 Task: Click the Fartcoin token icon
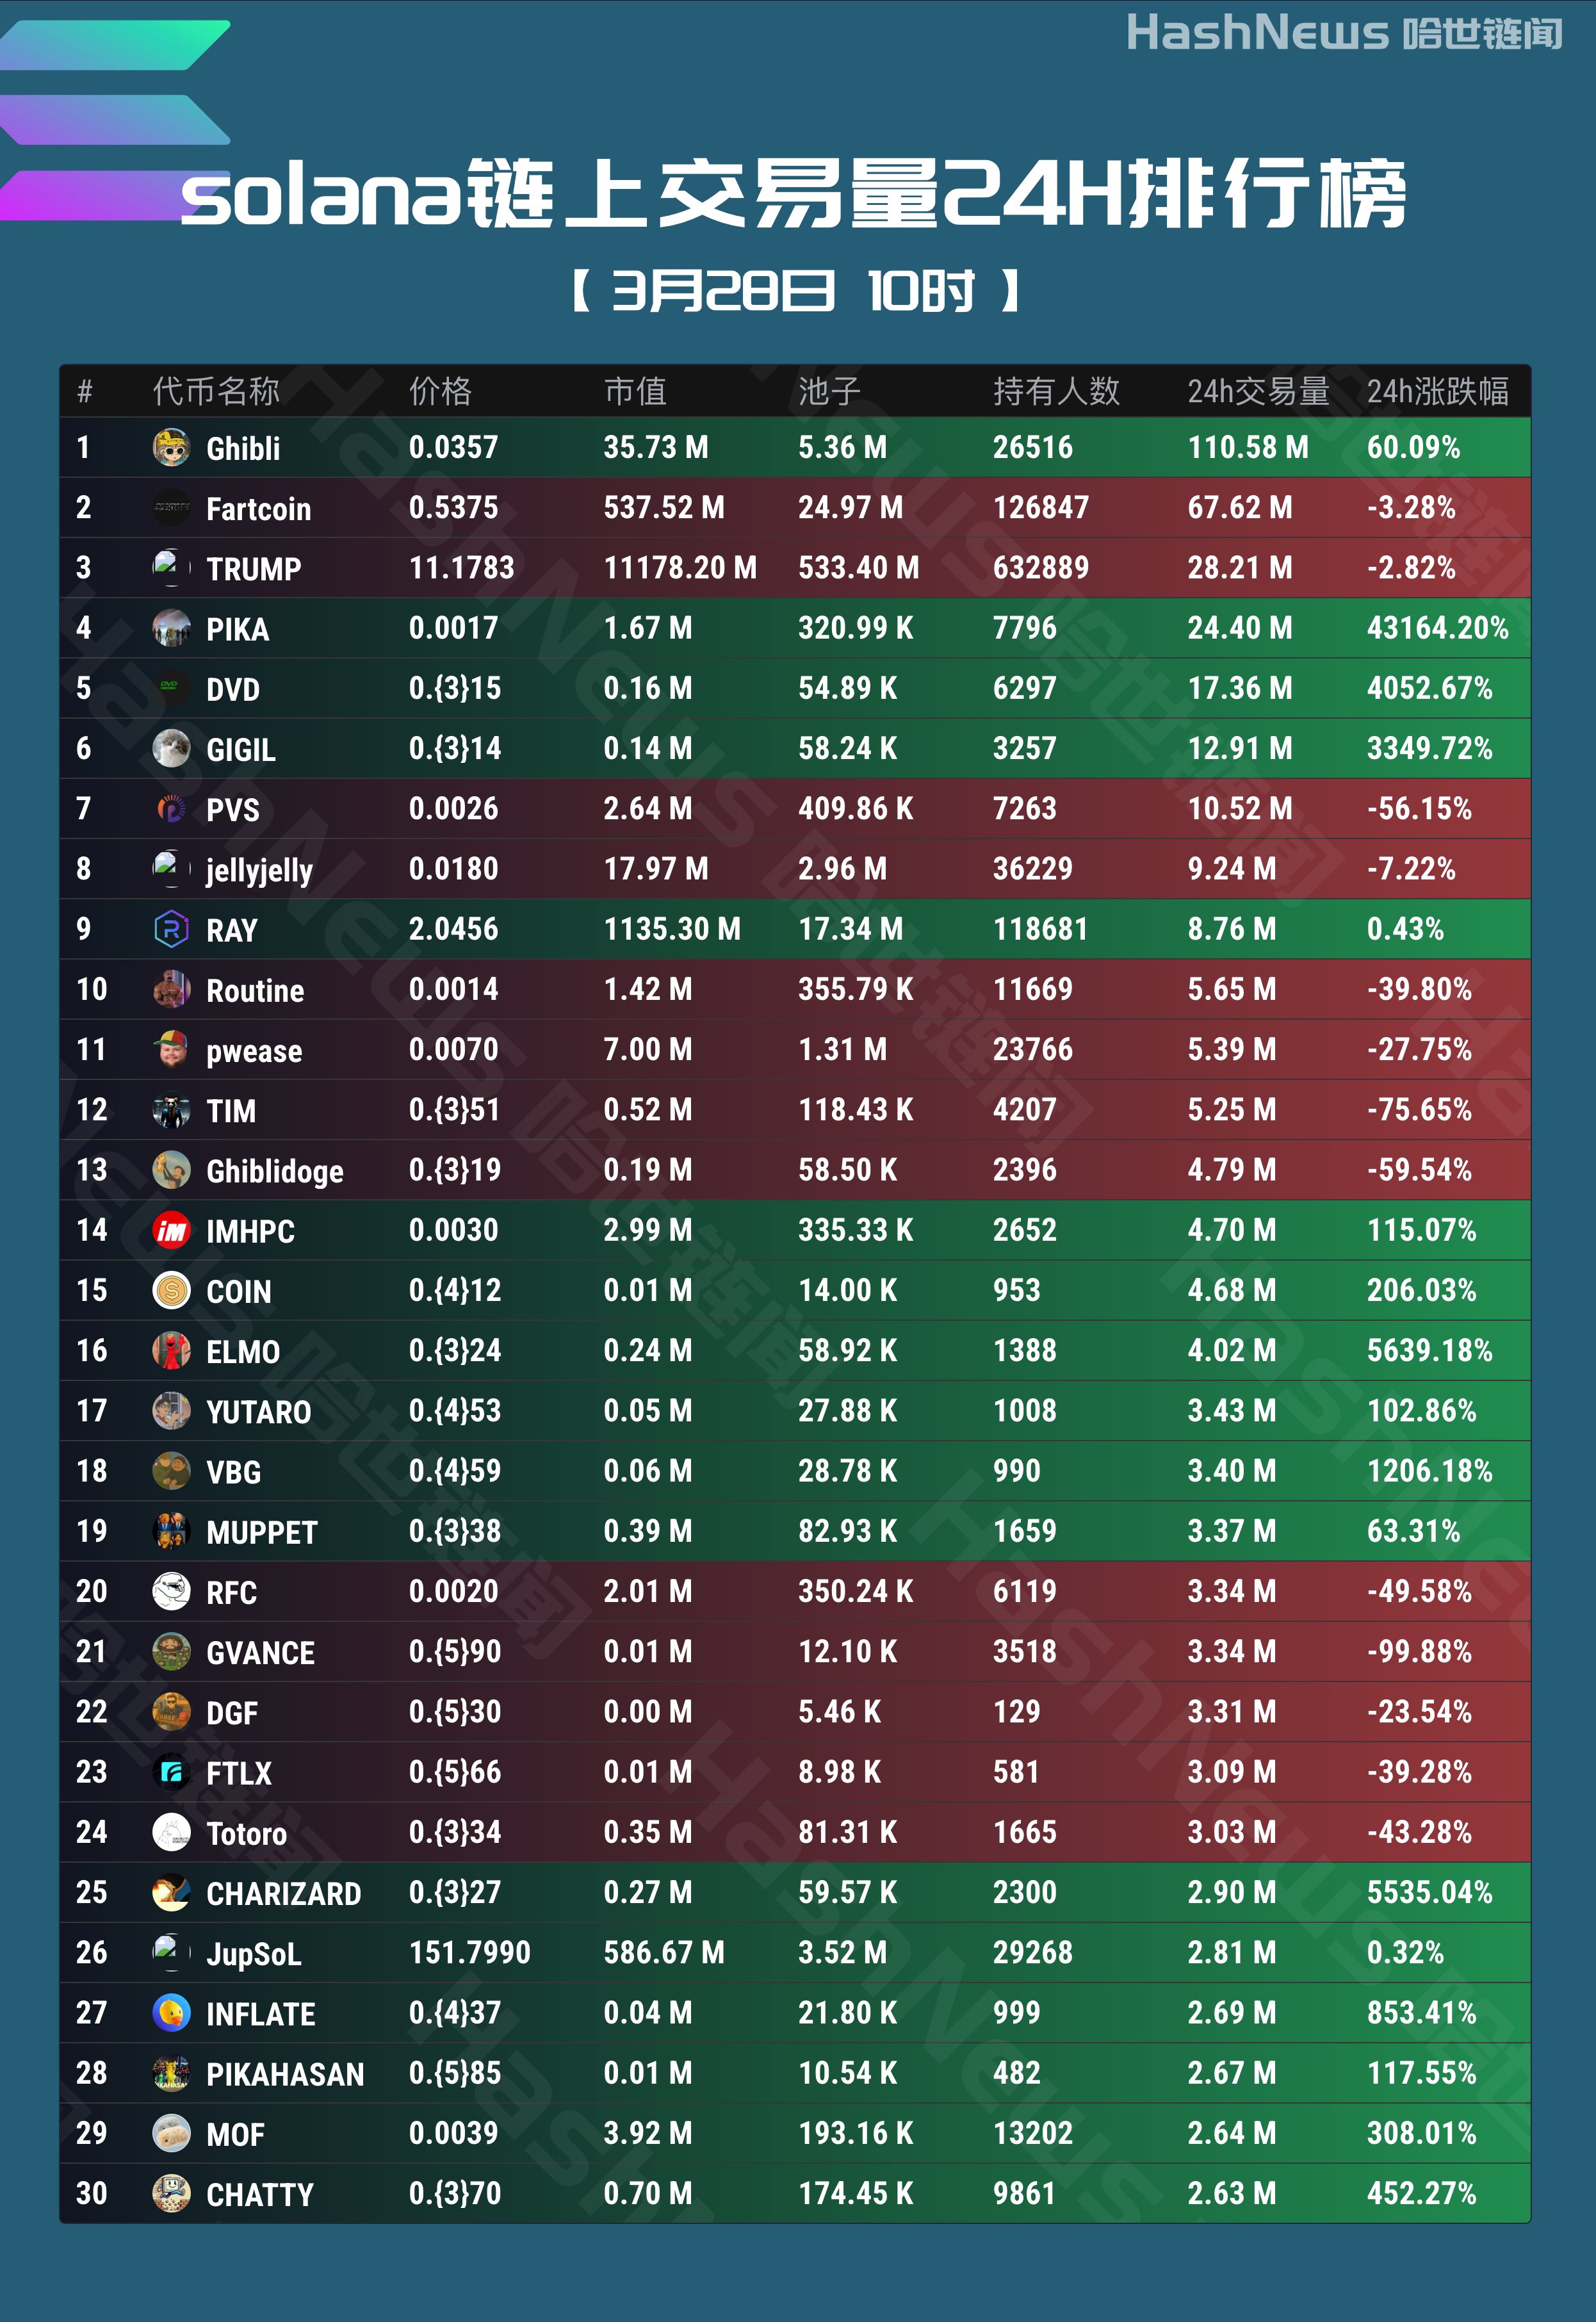(171, 508)
